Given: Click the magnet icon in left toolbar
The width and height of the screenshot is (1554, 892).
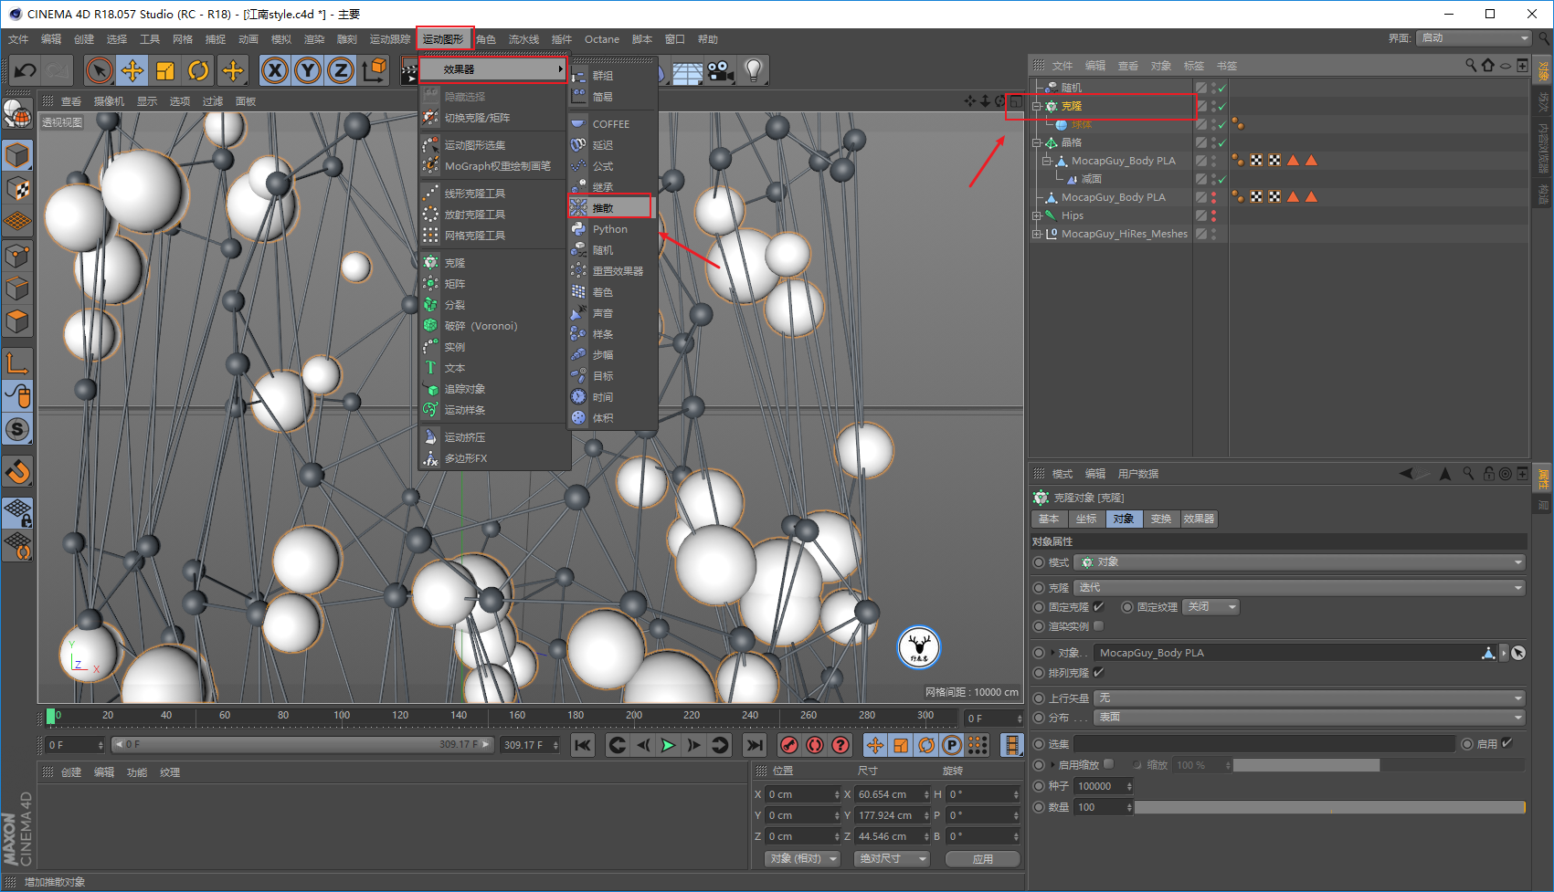Looking at the screenshot, I should pyautogui.click(x=17, y=472).
